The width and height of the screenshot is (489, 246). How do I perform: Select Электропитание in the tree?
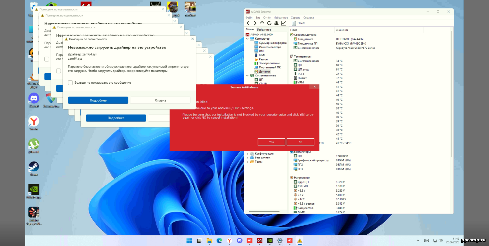pos(267,63)
